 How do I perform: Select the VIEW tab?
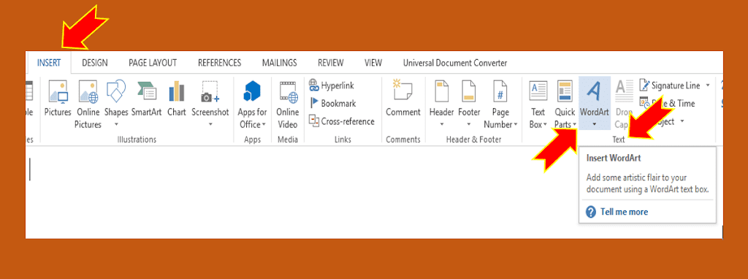tap(373, 63)
